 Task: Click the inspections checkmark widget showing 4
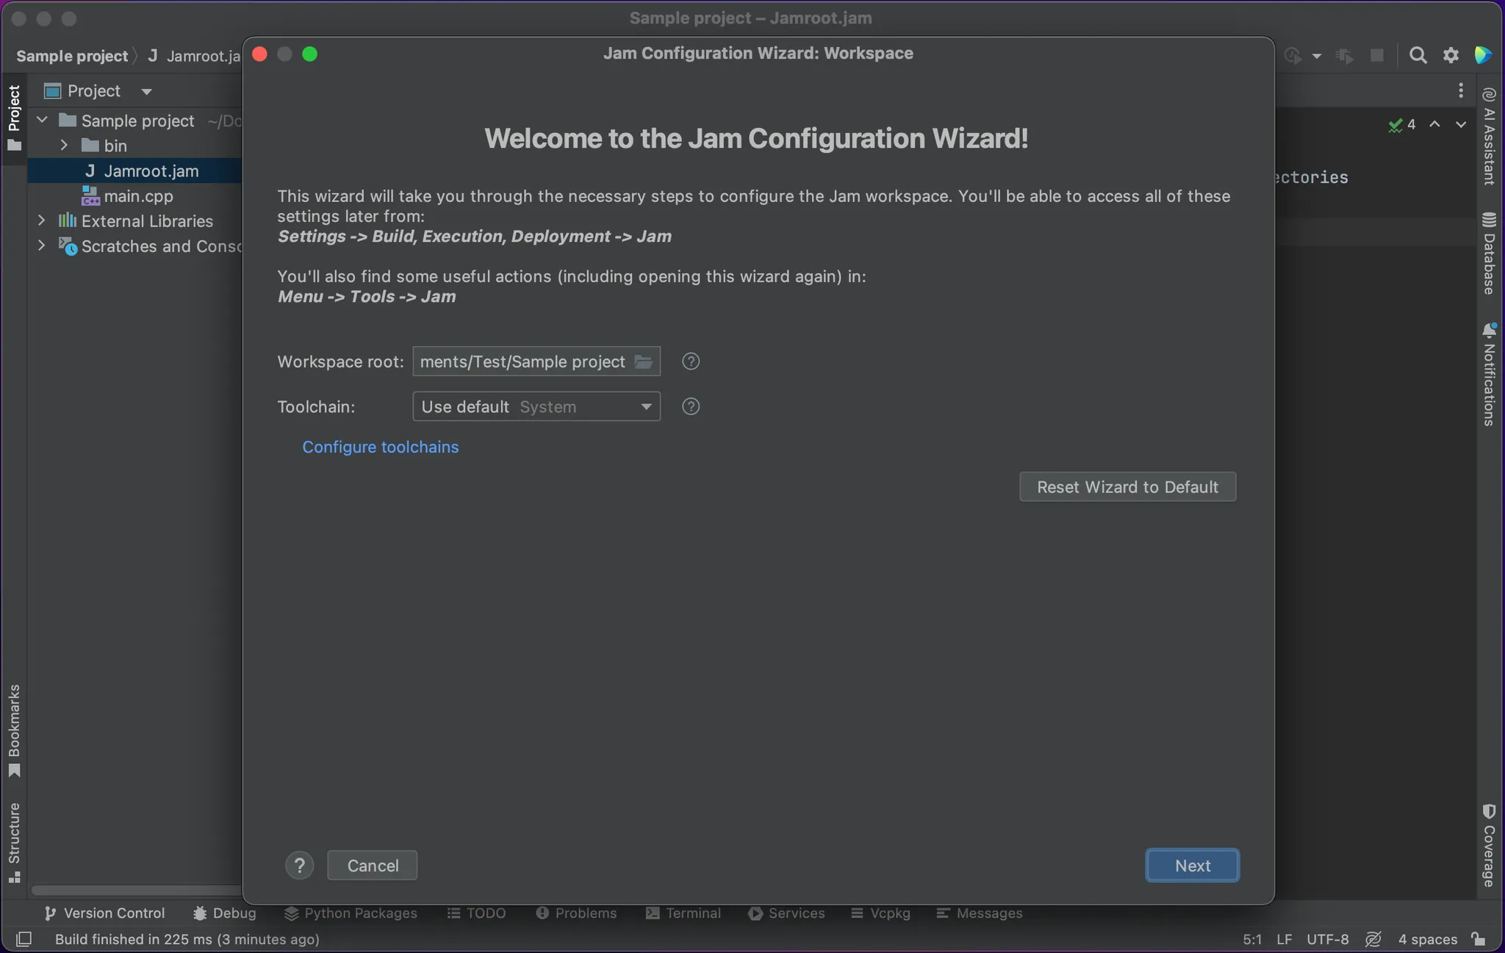pos(1401,125)
